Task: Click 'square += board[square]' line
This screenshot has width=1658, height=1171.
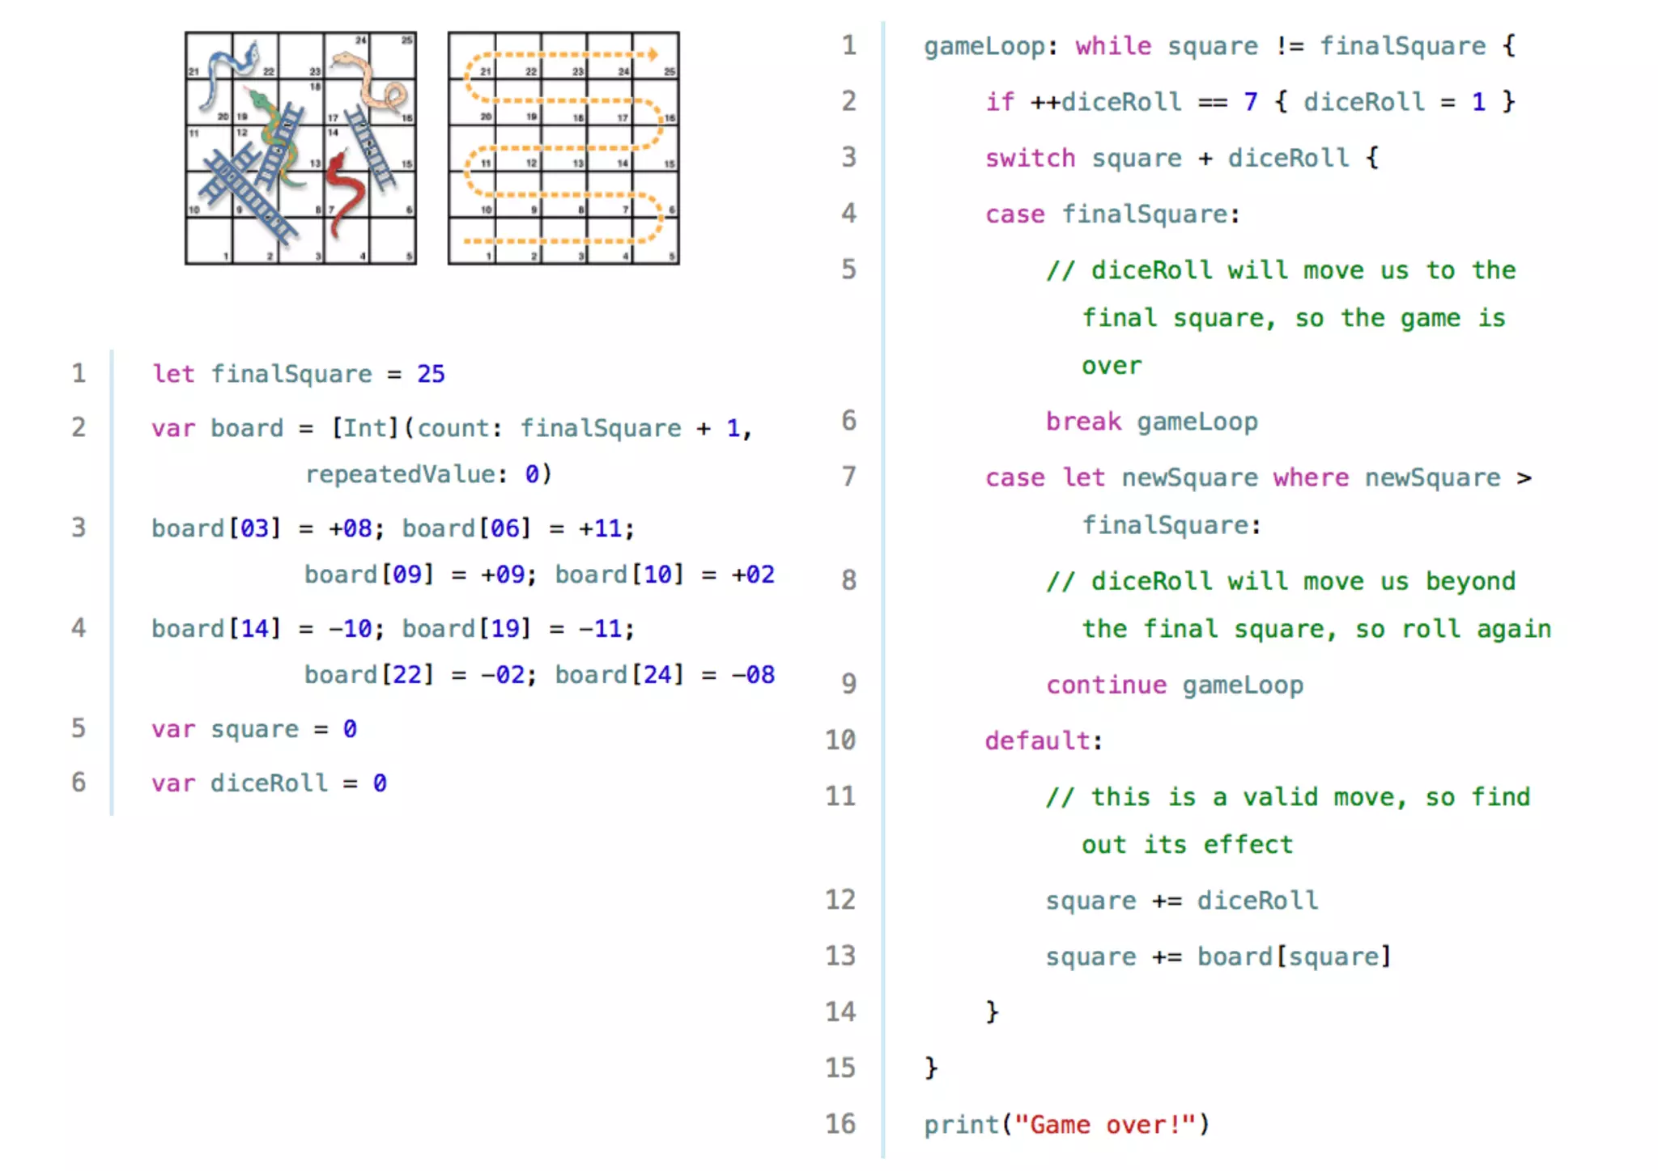Action: [1218, 957]
